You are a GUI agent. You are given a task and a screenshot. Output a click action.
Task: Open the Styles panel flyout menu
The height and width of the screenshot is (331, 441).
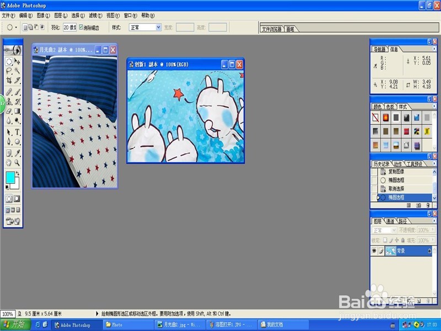click(x=434, y=106)
